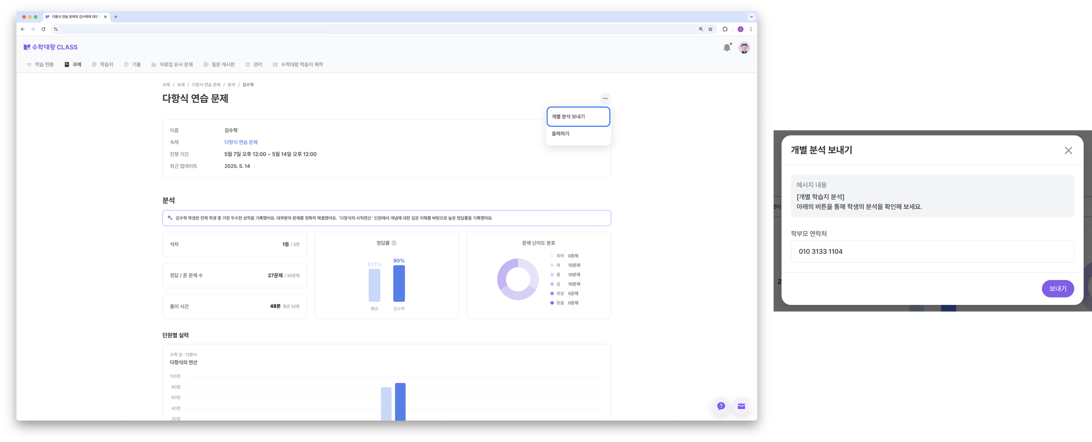The width and height of the screenshot is (1092, 442).
Task: Open the notification bell
Action: [727, 47]
